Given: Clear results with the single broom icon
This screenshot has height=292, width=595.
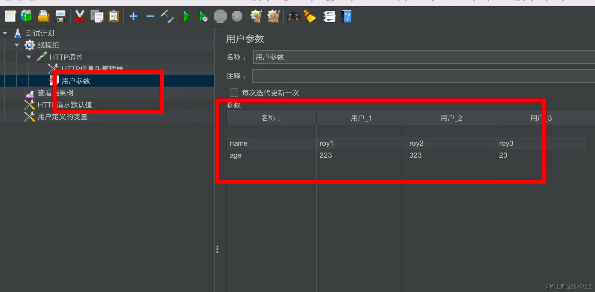Looking at the screenshot, I should tap(256, 16).
